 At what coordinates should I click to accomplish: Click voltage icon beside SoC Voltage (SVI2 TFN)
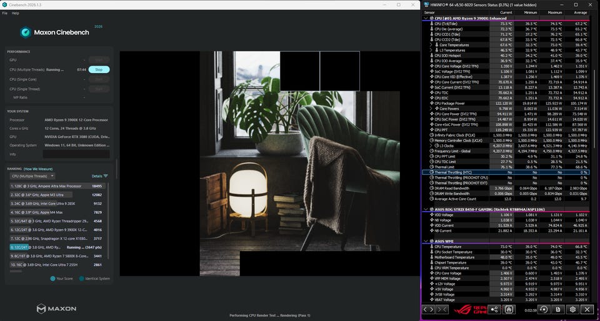tap(432, 71)
